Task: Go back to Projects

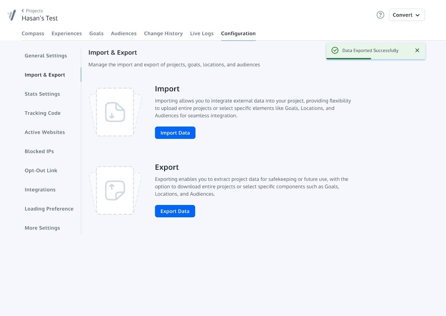Action: pos(34,10)
